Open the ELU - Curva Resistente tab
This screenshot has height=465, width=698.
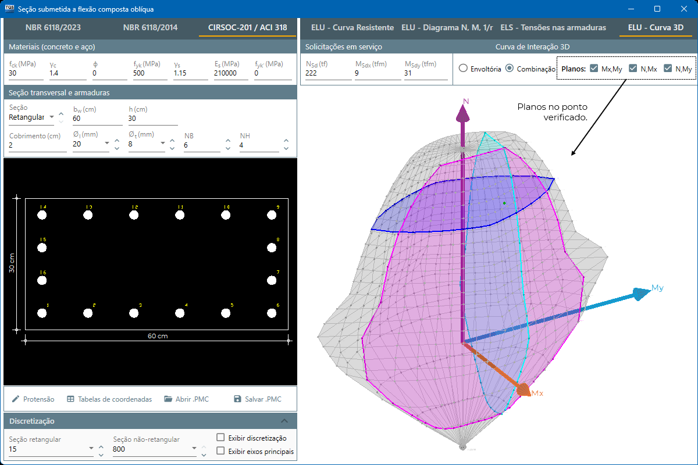pos(352,27)
